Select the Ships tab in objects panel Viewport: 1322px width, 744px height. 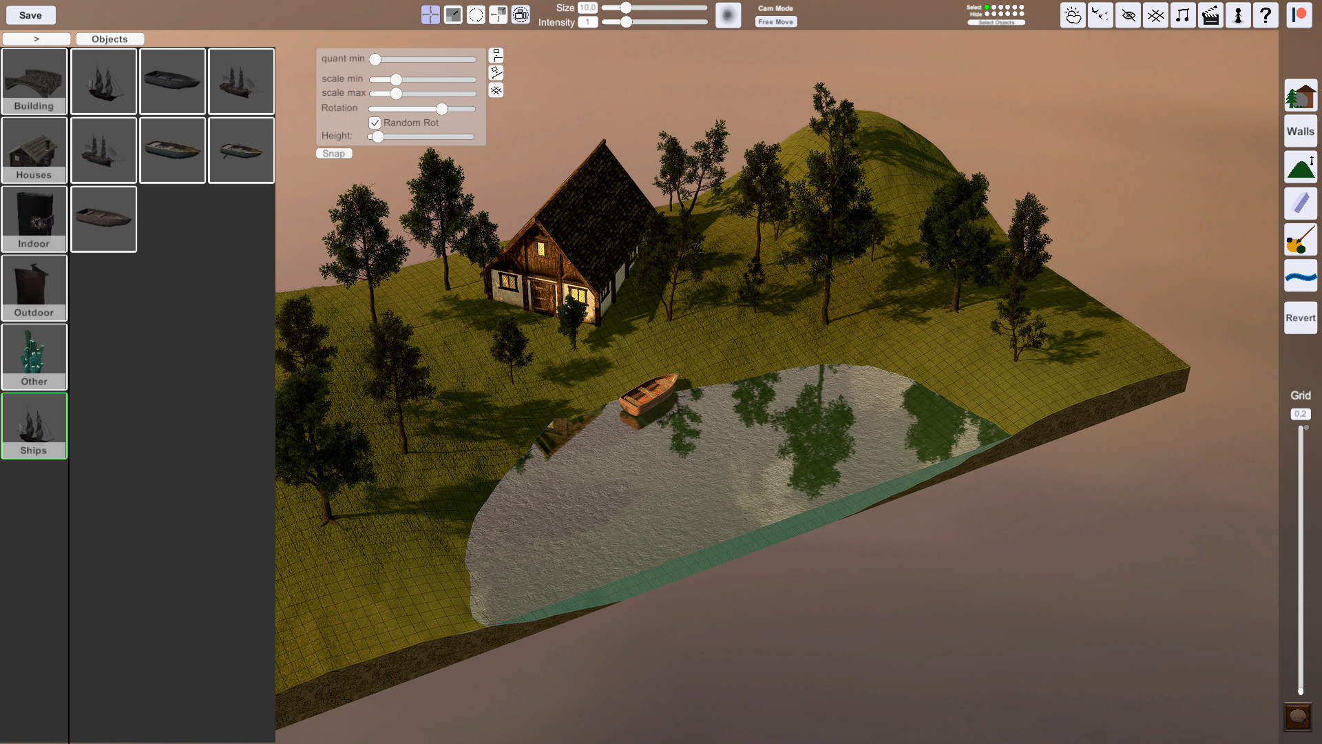coord(34,424)
